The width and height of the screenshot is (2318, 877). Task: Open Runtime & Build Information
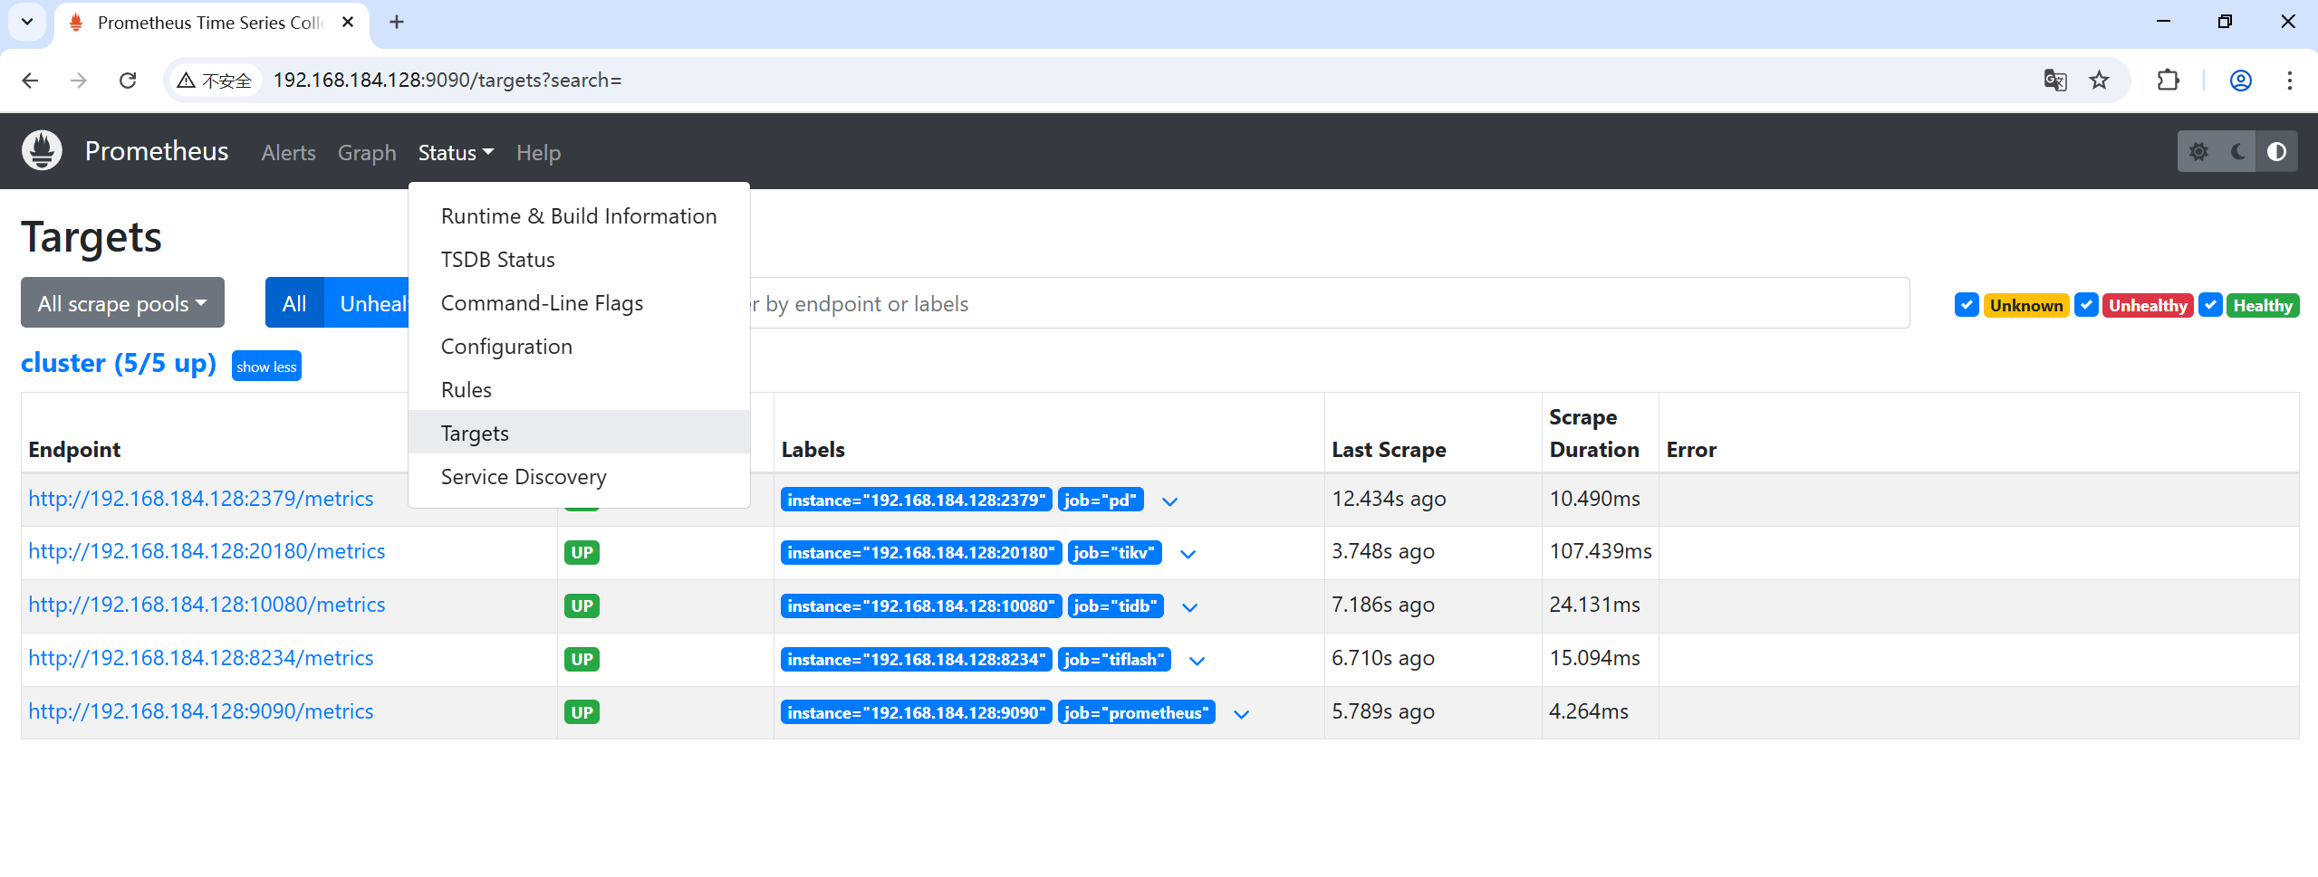pos(579,216)
